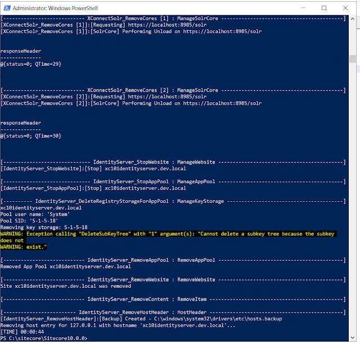360x344 pixels.
Task: Click the IdentityServer_RemoveAppPool : RemoveAppPool header
Action: pos(173,260)
